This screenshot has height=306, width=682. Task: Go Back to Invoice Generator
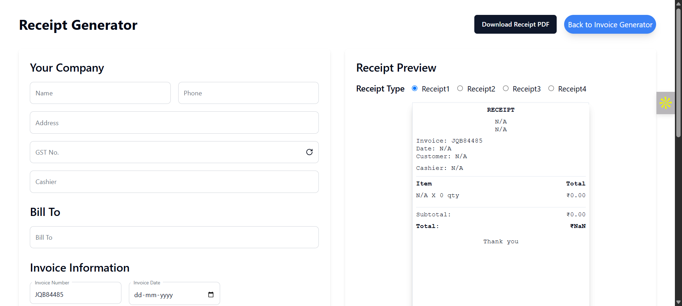(610, 24)
